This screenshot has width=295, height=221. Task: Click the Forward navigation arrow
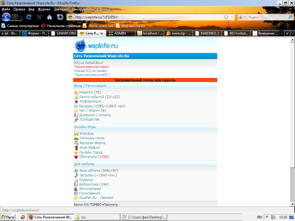(15, 17)
